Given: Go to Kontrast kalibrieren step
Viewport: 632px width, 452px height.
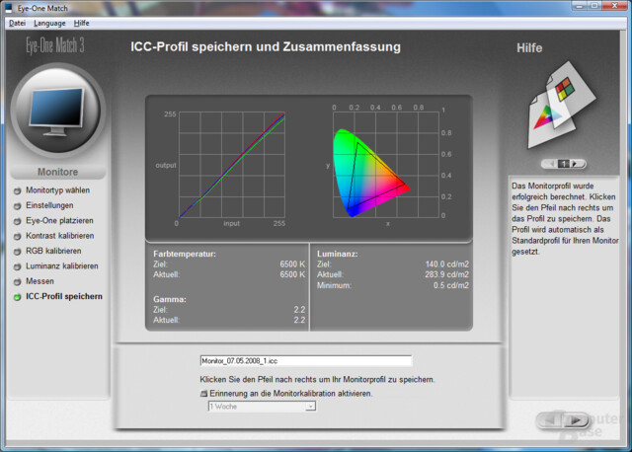Looking at the screenshot, I should (x=59, y=236).
